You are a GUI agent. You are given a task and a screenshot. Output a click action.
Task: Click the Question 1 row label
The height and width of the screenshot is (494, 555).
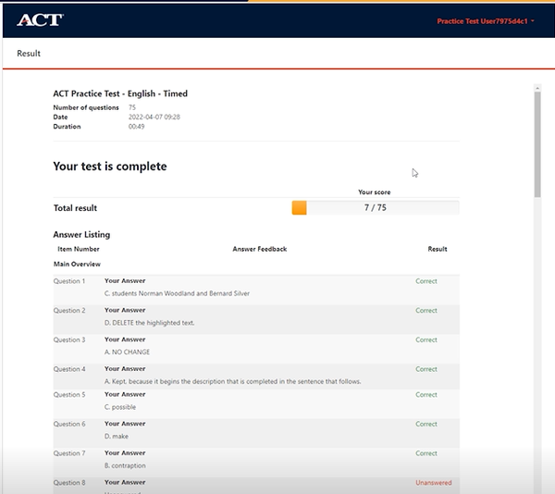(69, 281)
